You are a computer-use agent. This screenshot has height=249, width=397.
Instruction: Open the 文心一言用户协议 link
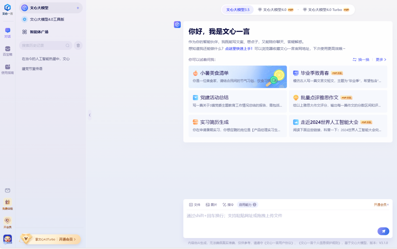[279, 243]
